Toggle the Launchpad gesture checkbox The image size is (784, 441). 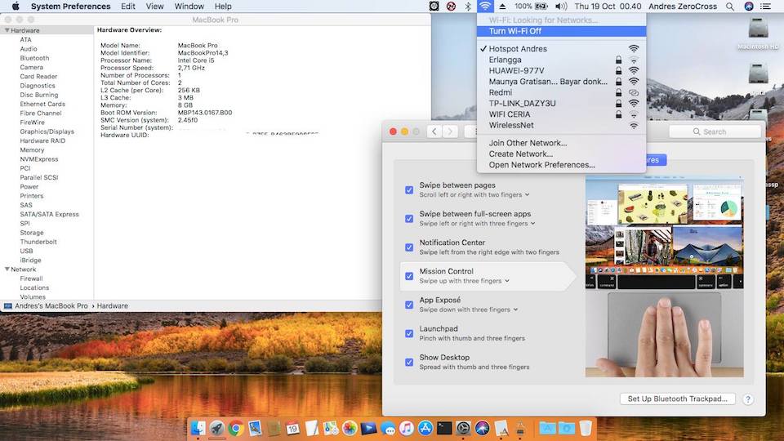(x=409, y=333)
